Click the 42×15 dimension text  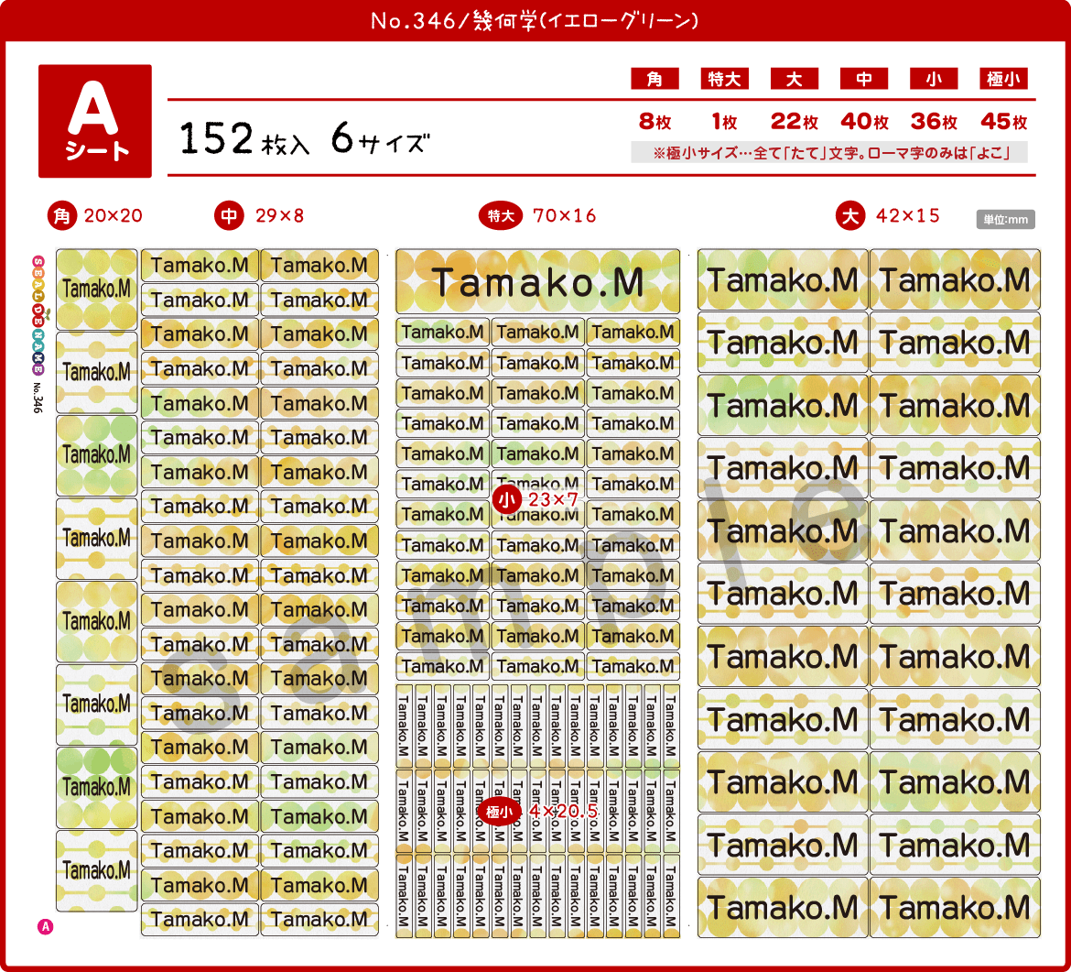[x=908, y=216]
